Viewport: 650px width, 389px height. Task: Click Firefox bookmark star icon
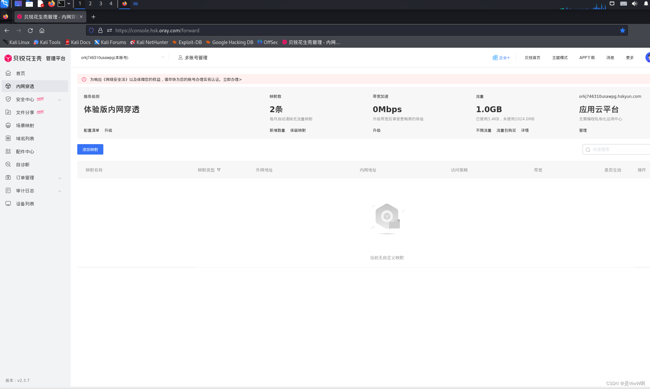tap(622, 30)
